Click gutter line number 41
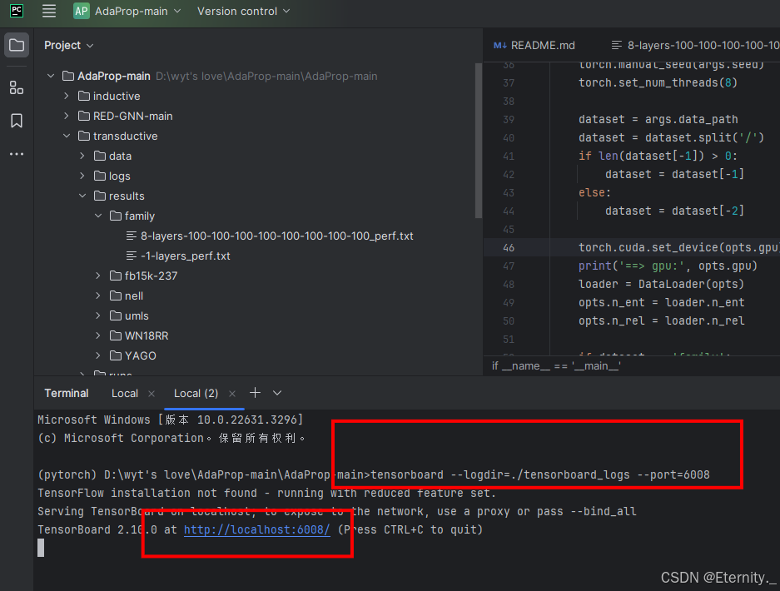This screenshot has height=591, width=780. 509,156
